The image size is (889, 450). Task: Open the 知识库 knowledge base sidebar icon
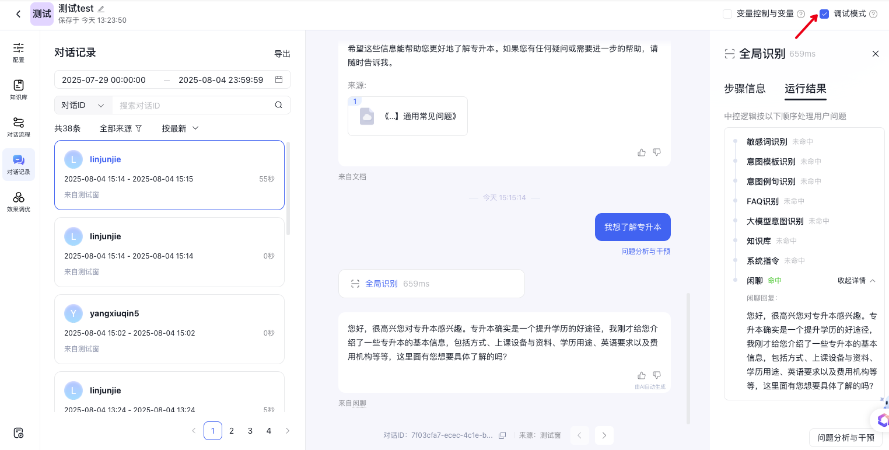(x=19, y=89)
